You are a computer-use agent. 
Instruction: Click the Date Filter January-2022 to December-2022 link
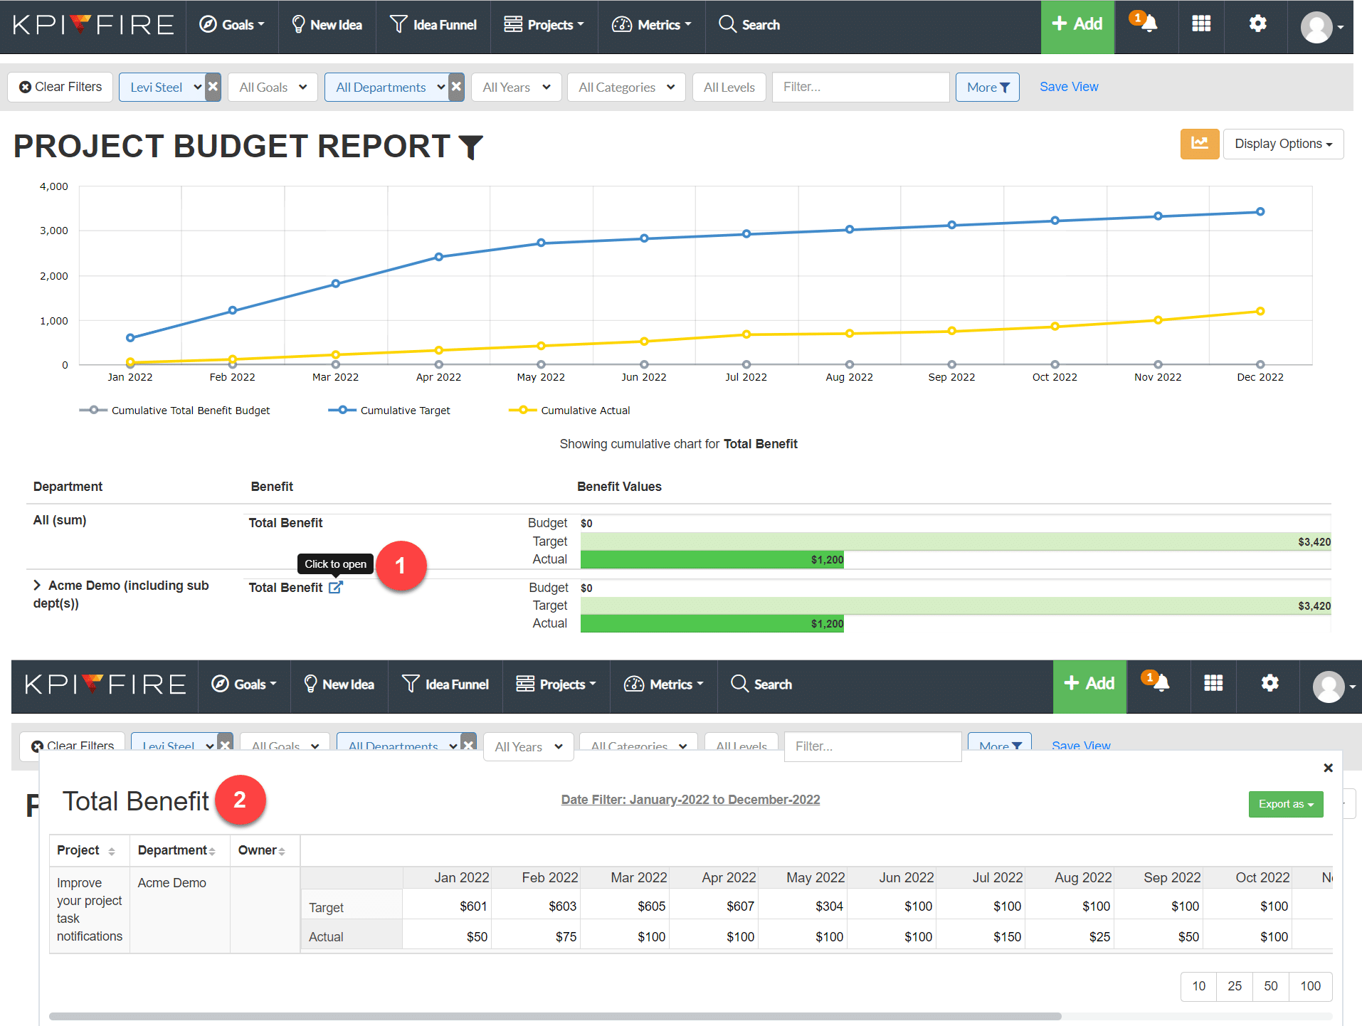690,800
